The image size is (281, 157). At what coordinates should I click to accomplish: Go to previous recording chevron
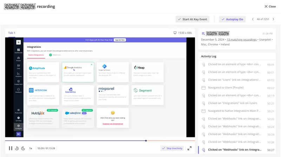[x=253, y=19]
